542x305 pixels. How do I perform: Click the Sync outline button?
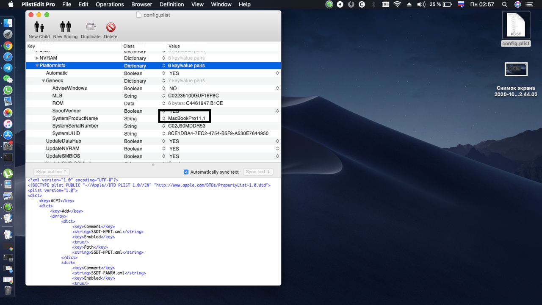[51, 172]
